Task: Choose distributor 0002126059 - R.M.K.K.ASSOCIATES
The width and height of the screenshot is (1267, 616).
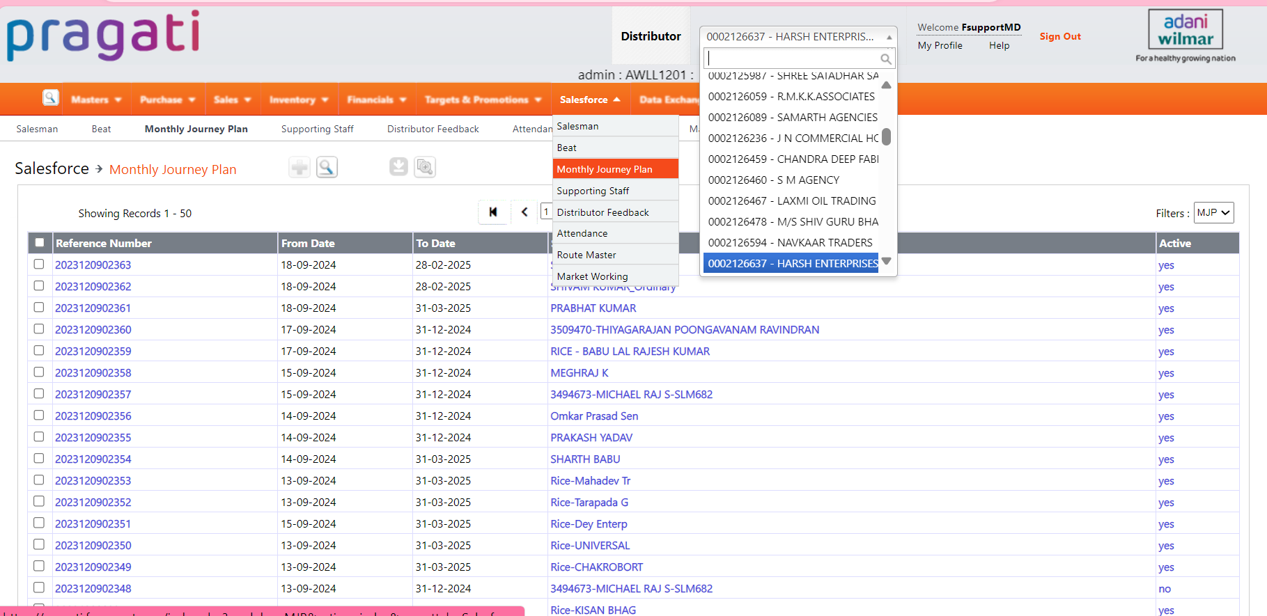Action: pos(793,96)
